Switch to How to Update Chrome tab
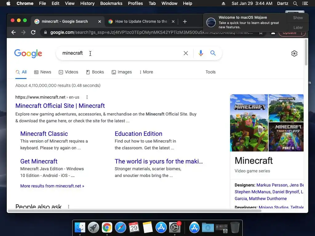Image resolution: width=315 pixels, height=236 pixels. [141, 22]
